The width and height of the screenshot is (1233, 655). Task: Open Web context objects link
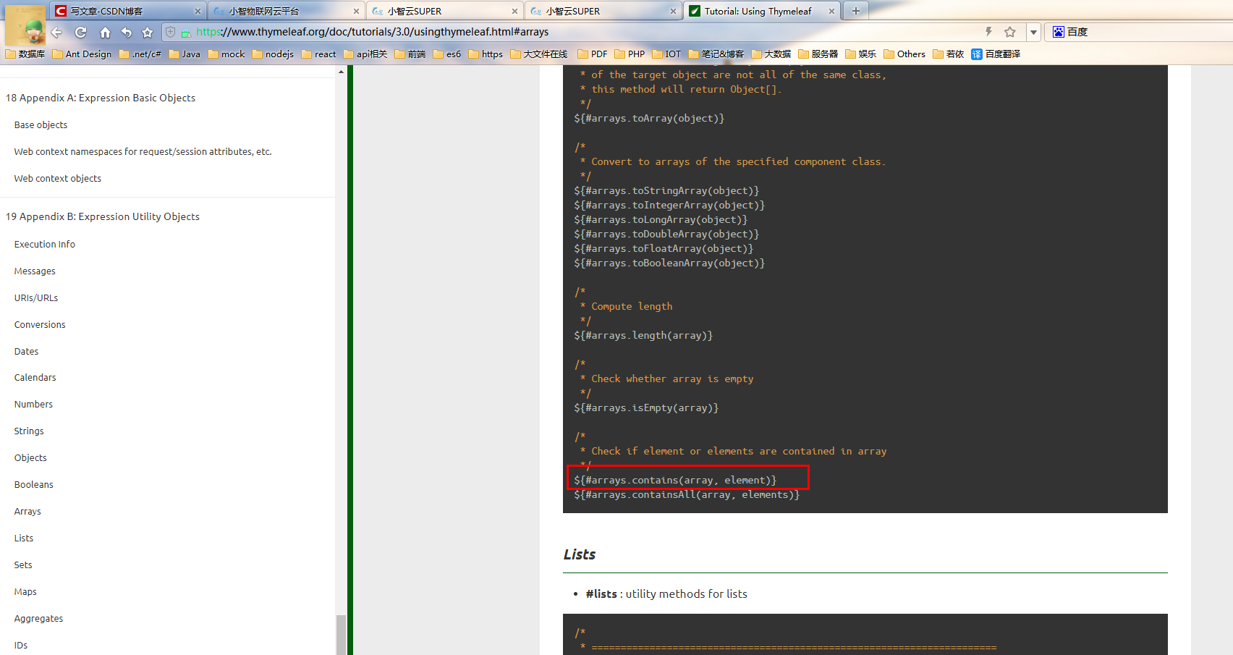(58, 178)
